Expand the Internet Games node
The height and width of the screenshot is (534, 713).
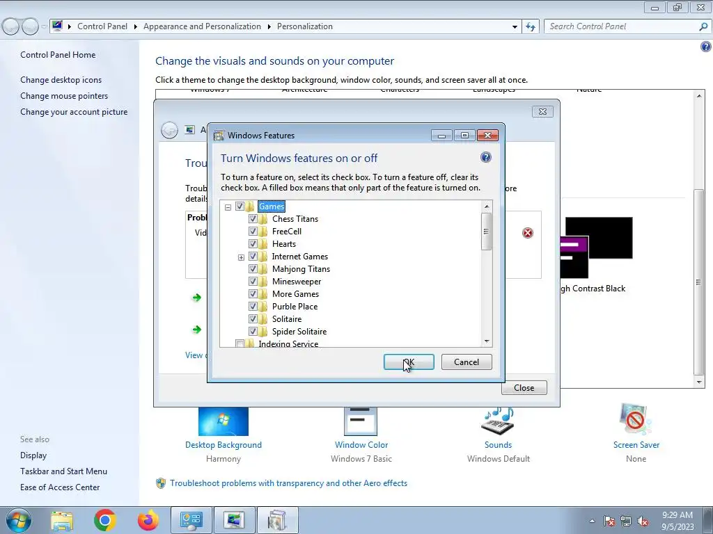241,257
